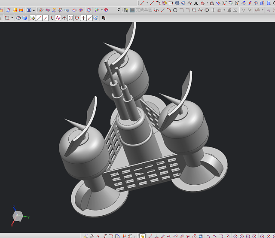The height and width of the screenshot is (238, 275).
Task: Toggle the Pole snap with the zigzag icon
Action: pyautogui.click(x=58, y=18)
